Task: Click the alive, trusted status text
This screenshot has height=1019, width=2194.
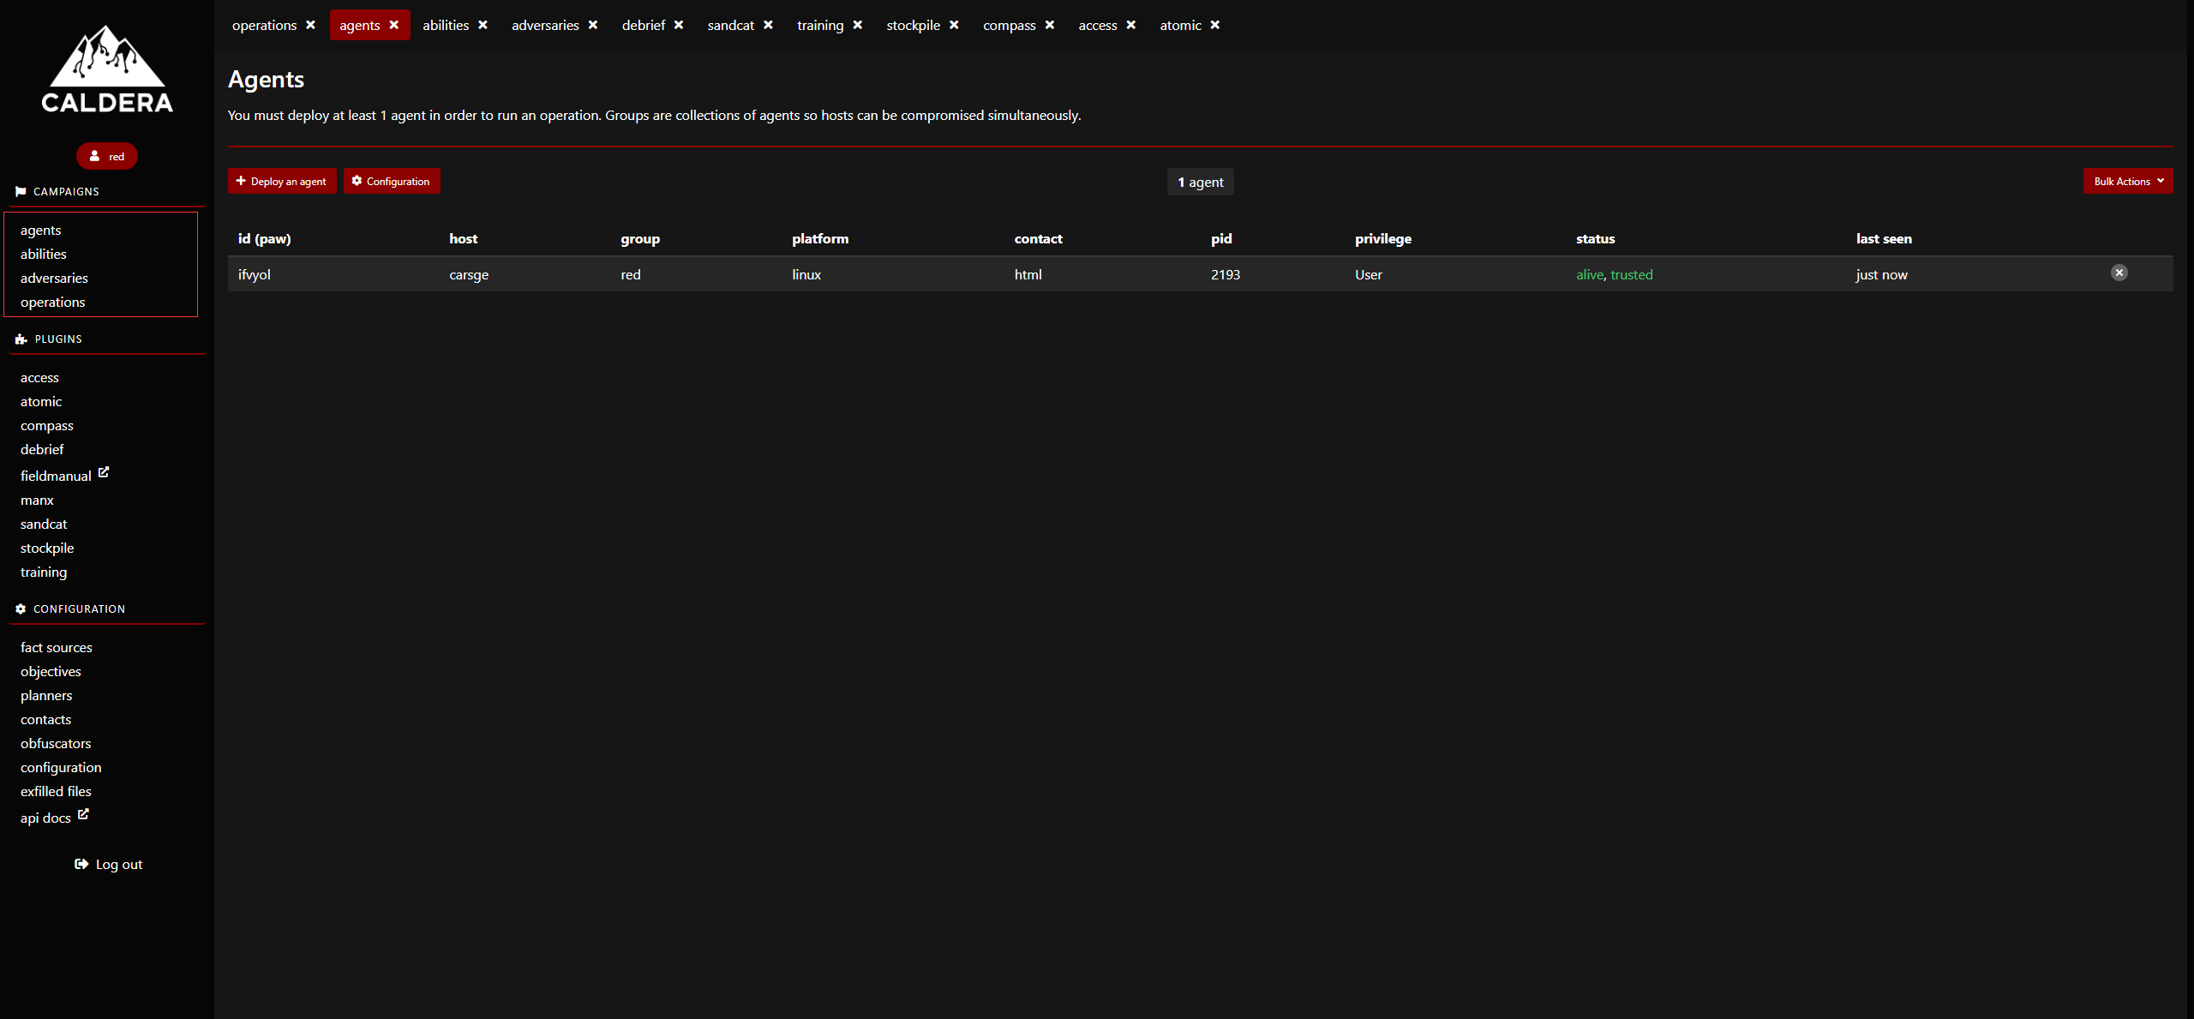Action: (x=1615, y=274)
